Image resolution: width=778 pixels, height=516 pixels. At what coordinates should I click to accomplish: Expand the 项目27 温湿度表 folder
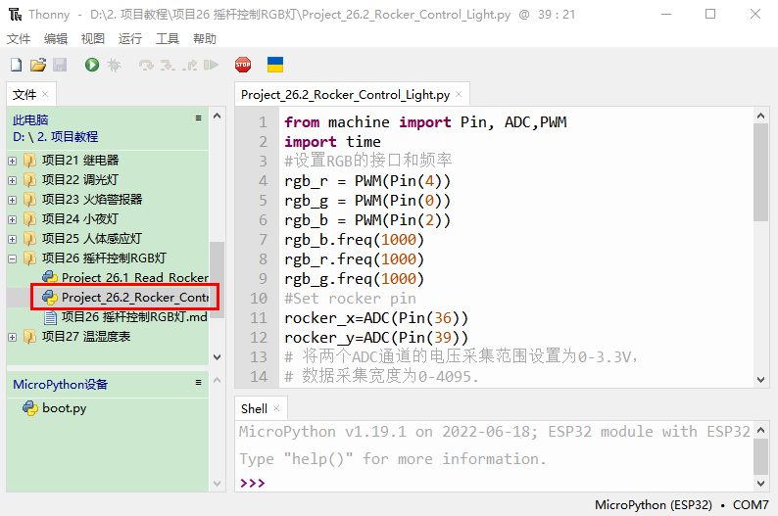coord(13,337)
